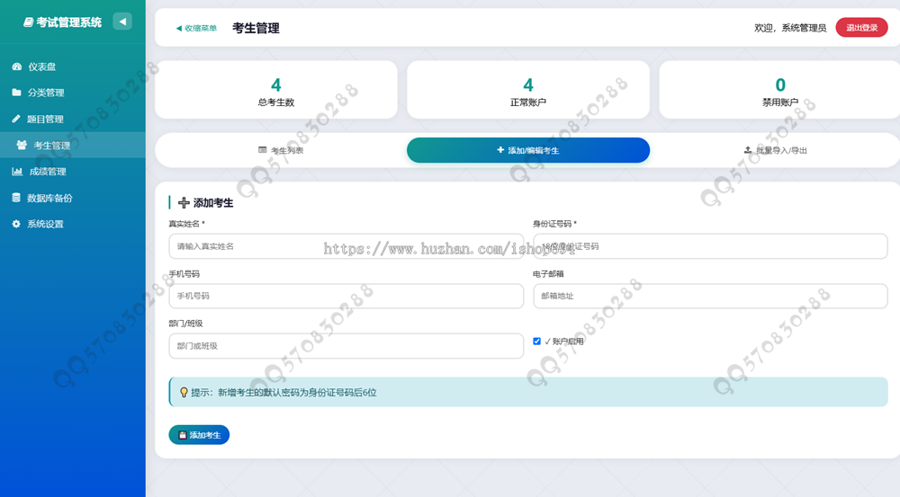Click the 电子邮箱 address field
This screenshot has height=497, width=900.
click(x=711, y=297)
